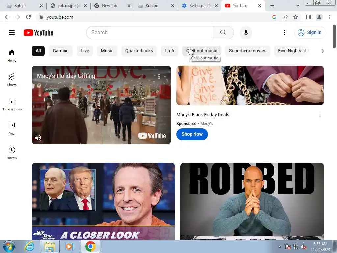Start voice search with microphone icon

pos(246,33)
